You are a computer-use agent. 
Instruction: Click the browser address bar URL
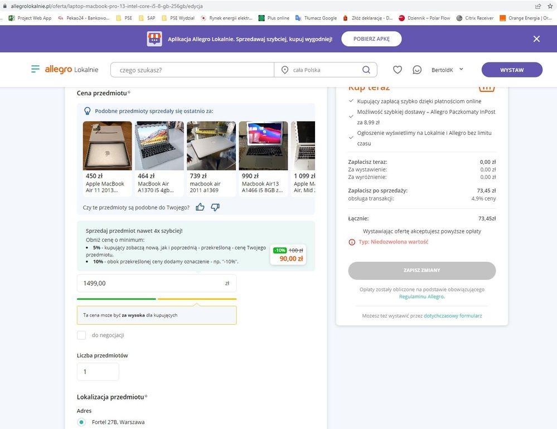[106, 6]
